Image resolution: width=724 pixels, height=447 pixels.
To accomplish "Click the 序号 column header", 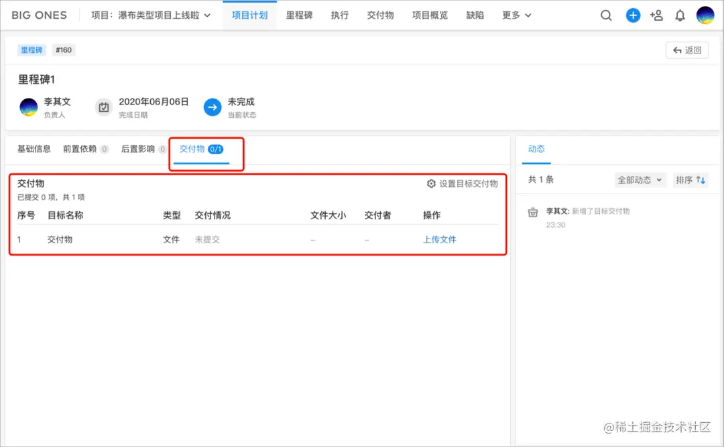I will tap(26, 215).
